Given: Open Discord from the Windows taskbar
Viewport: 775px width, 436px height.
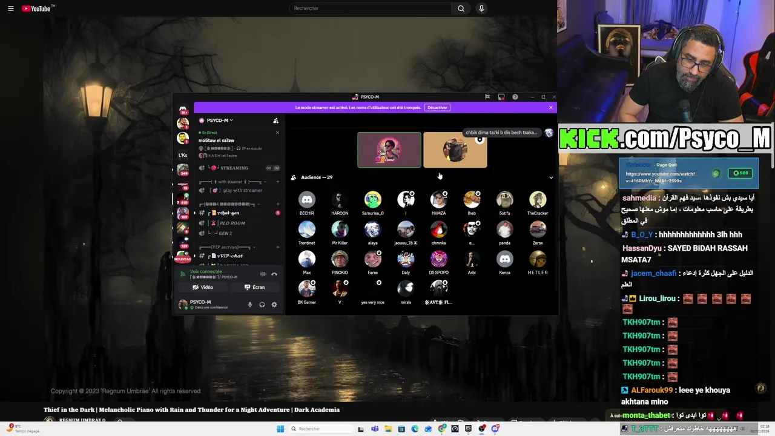Looking at the screenshot, I should [x=495, y=429].
